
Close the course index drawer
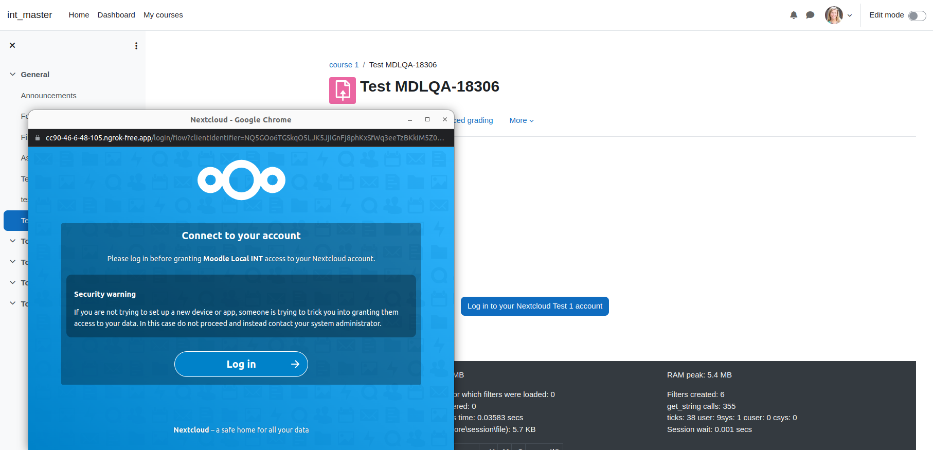pos(12,45)
